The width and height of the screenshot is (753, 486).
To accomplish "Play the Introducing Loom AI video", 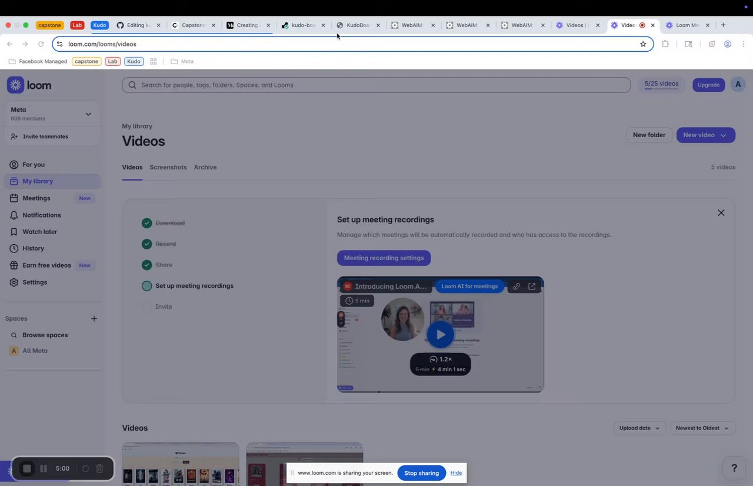I will tap(440, 334).
